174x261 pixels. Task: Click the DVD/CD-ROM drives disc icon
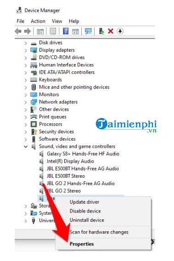[x=34, y=57]
